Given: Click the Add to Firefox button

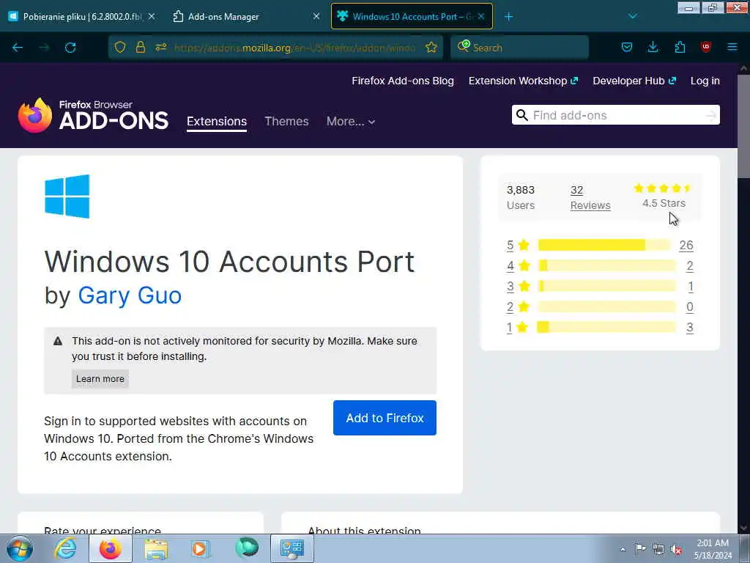Looking at the screenshot, I should point(385,418).
